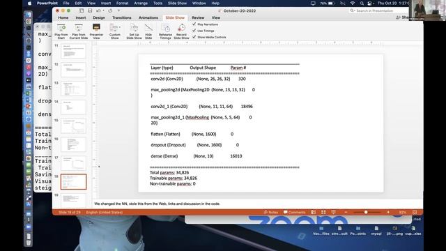The image size is (446, 251).
Task: Click the Undo arrow icon
Action: pos(98,11)
